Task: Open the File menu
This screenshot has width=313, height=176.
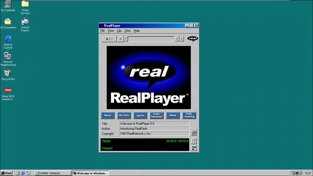Action: [x=102, y=31]
